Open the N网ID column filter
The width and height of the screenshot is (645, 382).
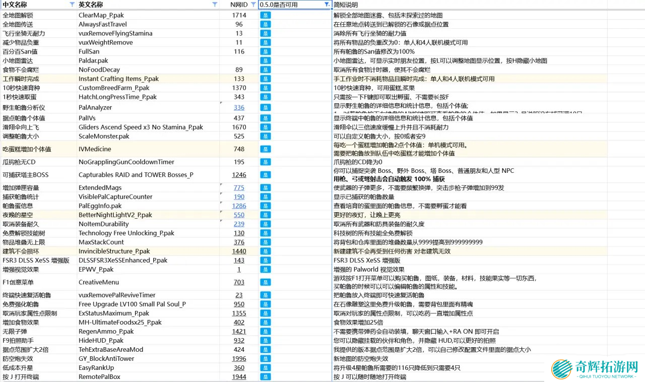coord(253,5)
